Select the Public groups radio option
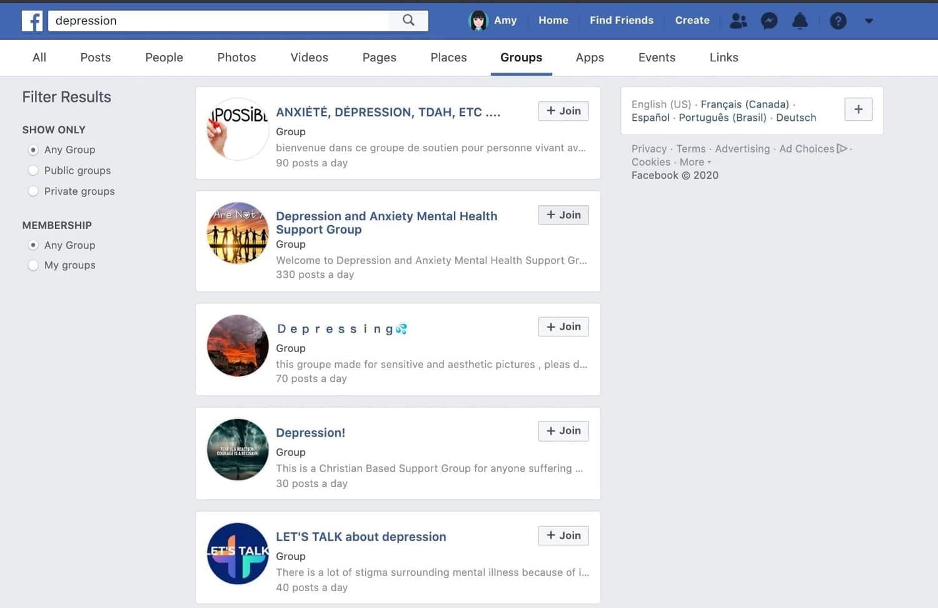 [x=33, y=170]
